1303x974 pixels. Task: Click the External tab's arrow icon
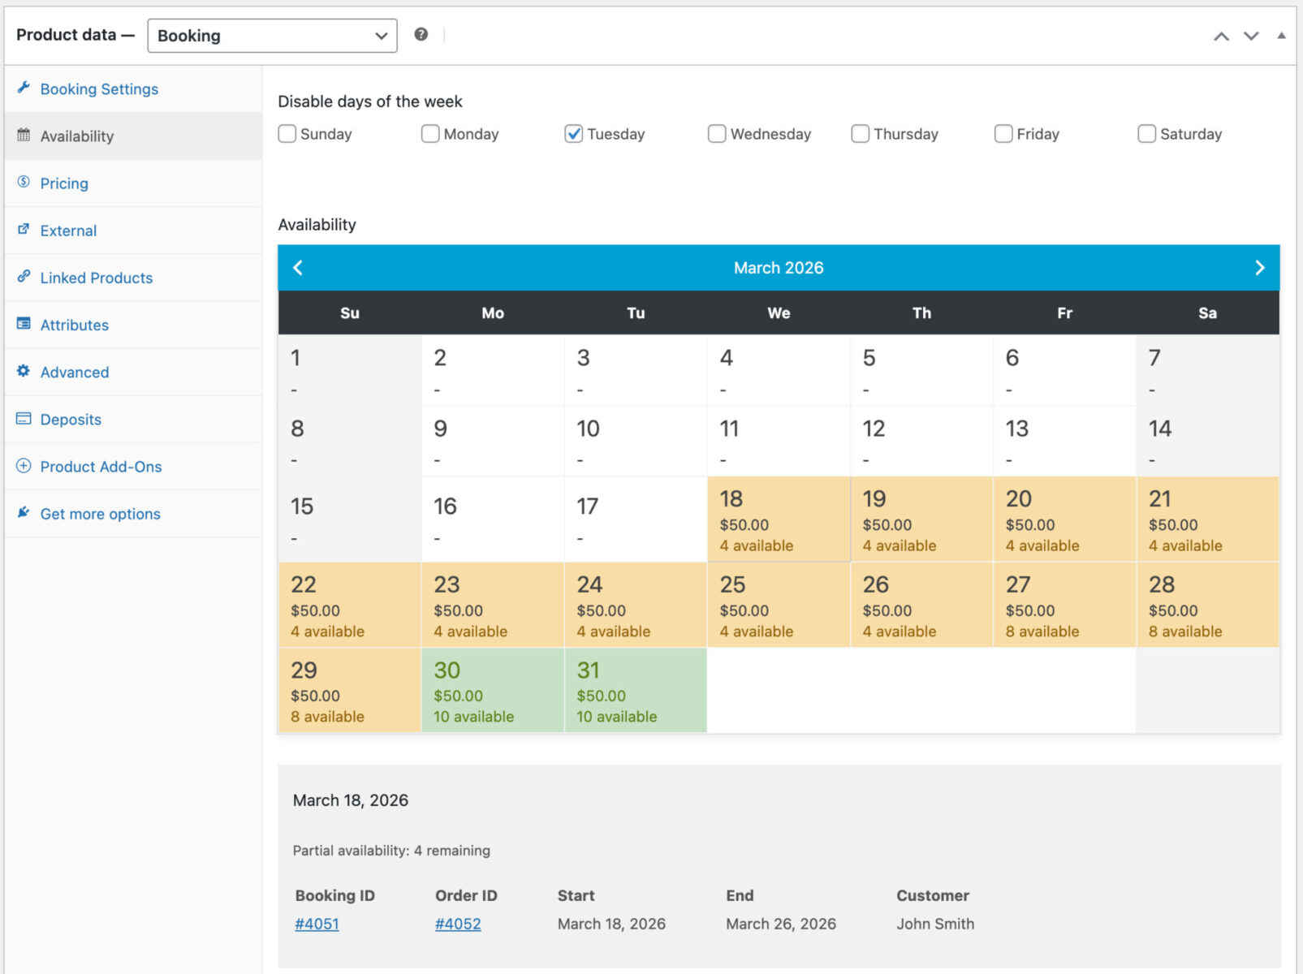point(24,230)
